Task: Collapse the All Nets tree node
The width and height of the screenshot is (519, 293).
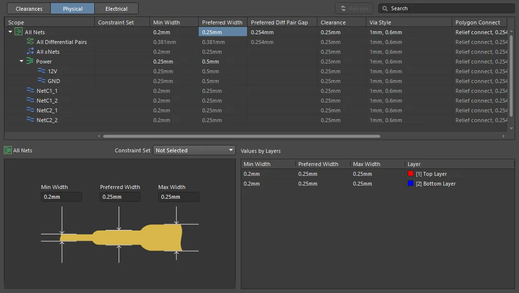Action: tap(10, 32)
